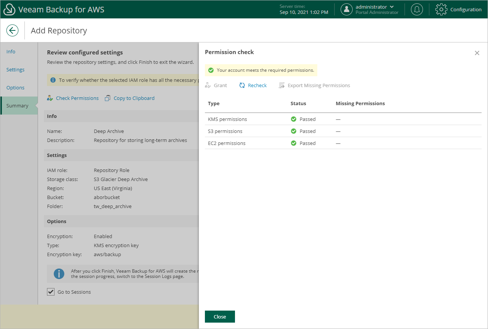Click the Recheck refresh icon

click(x=242, y=86)
